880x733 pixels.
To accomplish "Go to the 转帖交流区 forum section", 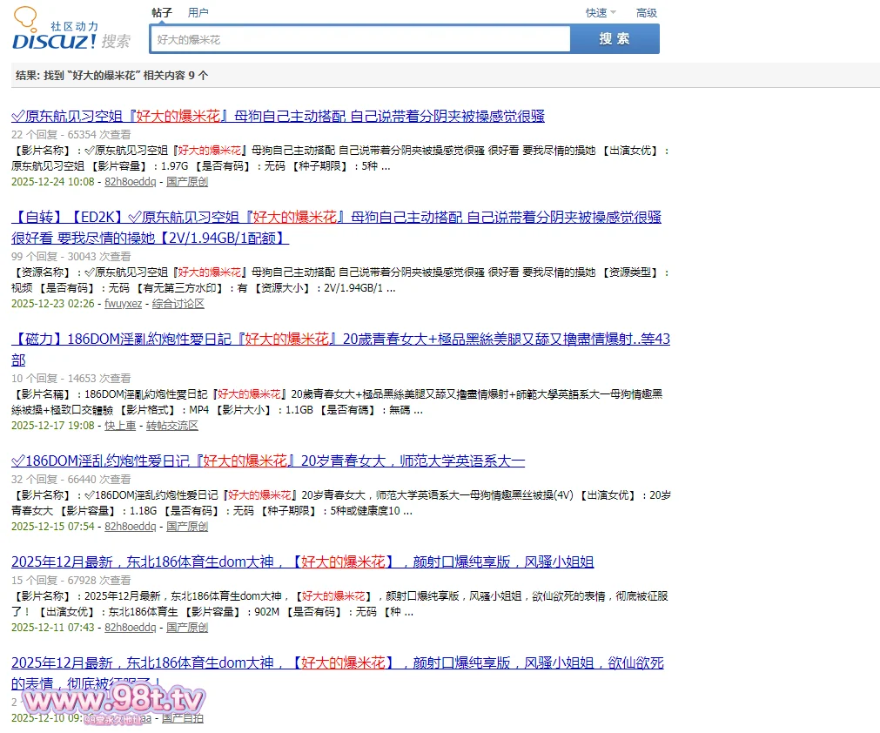I will (172, 426).
